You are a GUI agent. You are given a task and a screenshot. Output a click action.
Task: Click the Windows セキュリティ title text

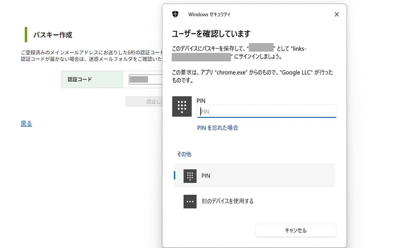[209, 14]
